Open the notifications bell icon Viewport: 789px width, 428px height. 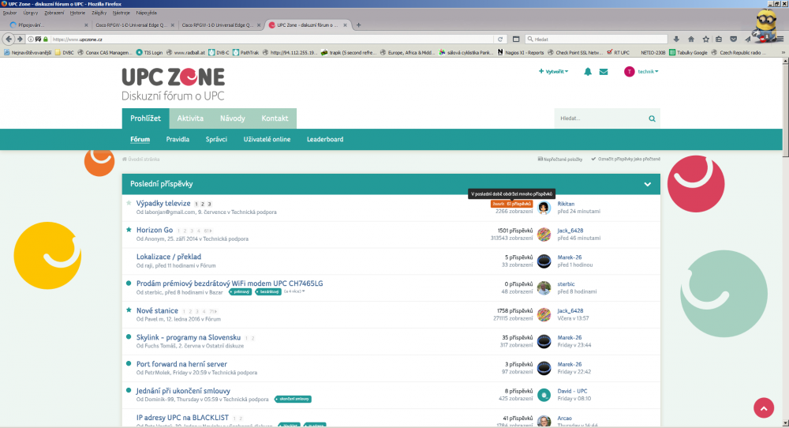pos(588,72)
